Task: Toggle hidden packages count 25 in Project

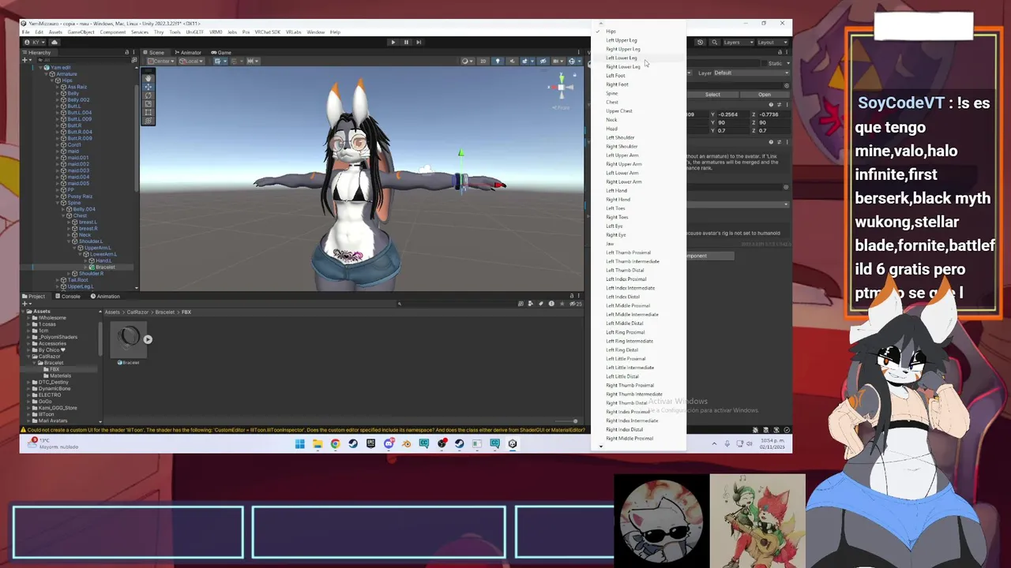Action: [577, 304]
